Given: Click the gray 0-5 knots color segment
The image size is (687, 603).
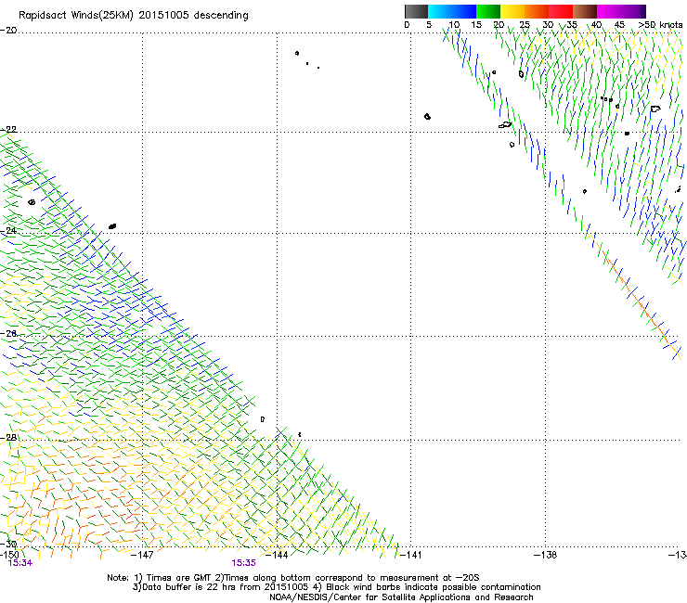Looking at the screenshot, I should (x=416, y=11).
